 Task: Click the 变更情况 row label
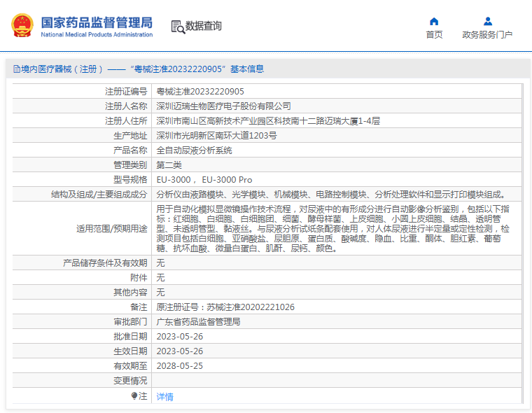(x=130, y=381)
